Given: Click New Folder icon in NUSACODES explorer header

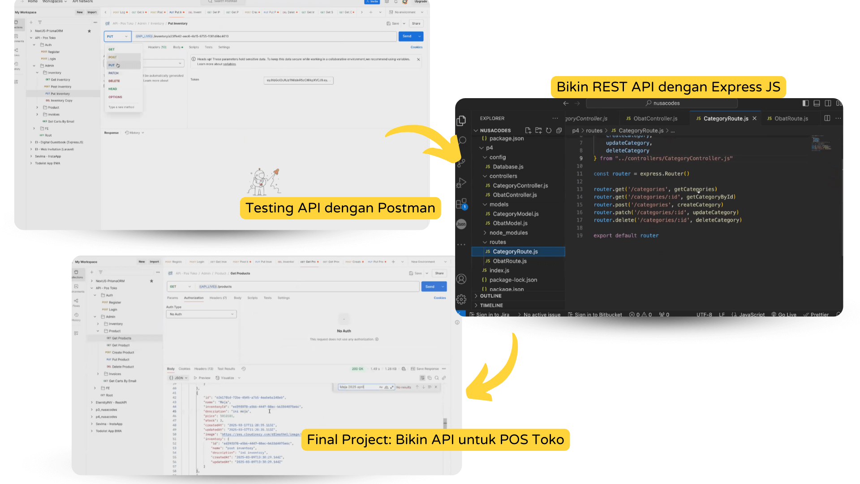Looking at the screenshot, I should point(538,130).
